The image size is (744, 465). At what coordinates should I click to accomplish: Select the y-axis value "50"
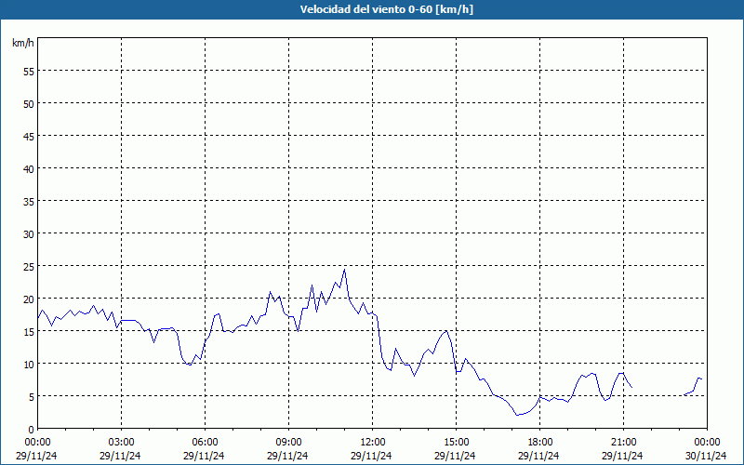click(29, 103)
